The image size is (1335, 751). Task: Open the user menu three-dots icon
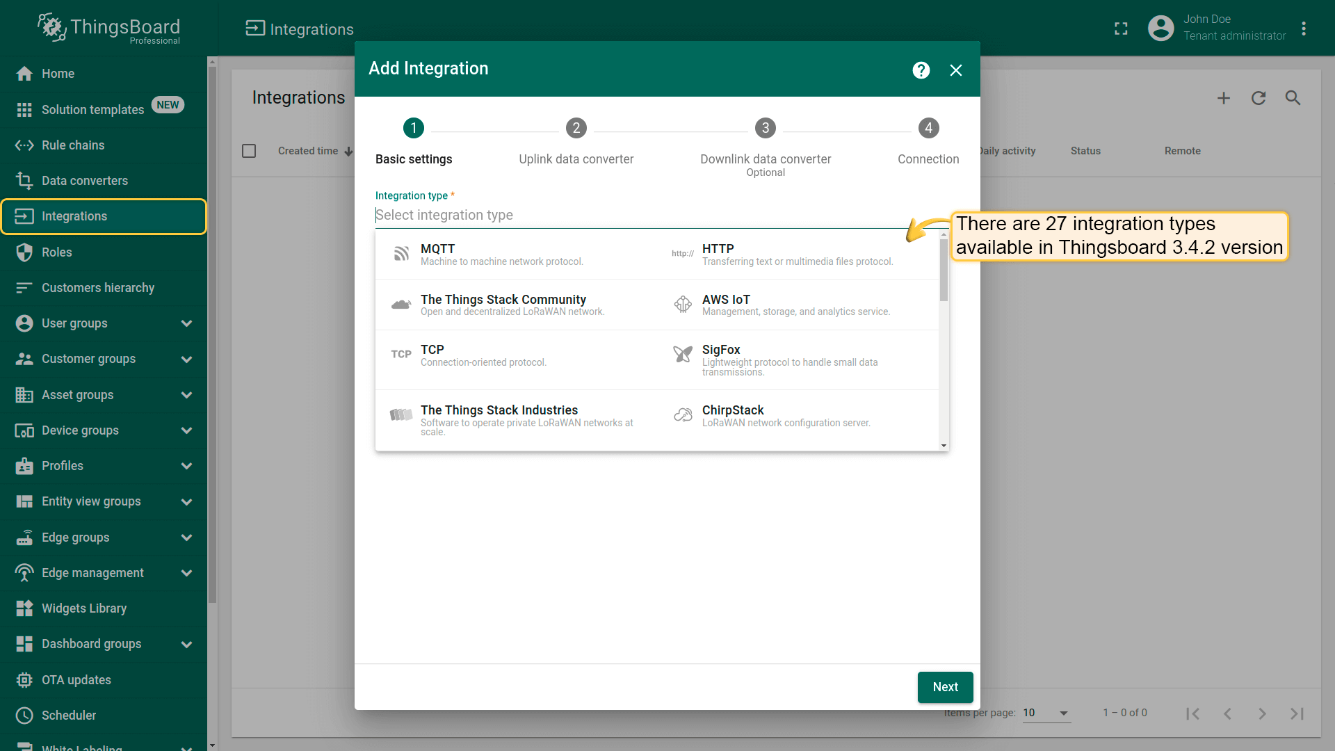(x=1304, y=29)
